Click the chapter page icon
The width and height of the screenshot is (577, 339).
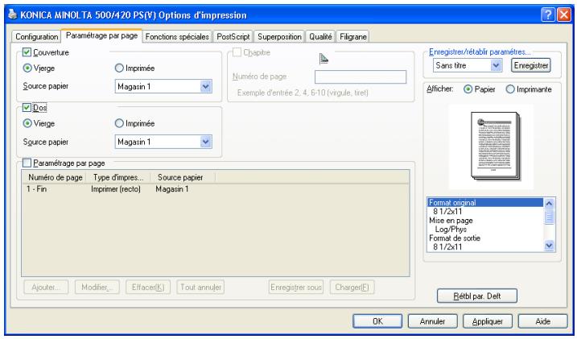tap(324, 59)
